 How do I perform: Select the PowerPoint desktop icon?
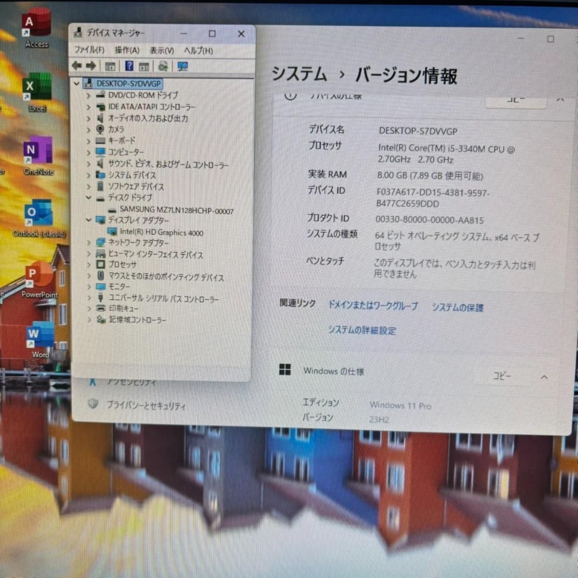point(40,276)
